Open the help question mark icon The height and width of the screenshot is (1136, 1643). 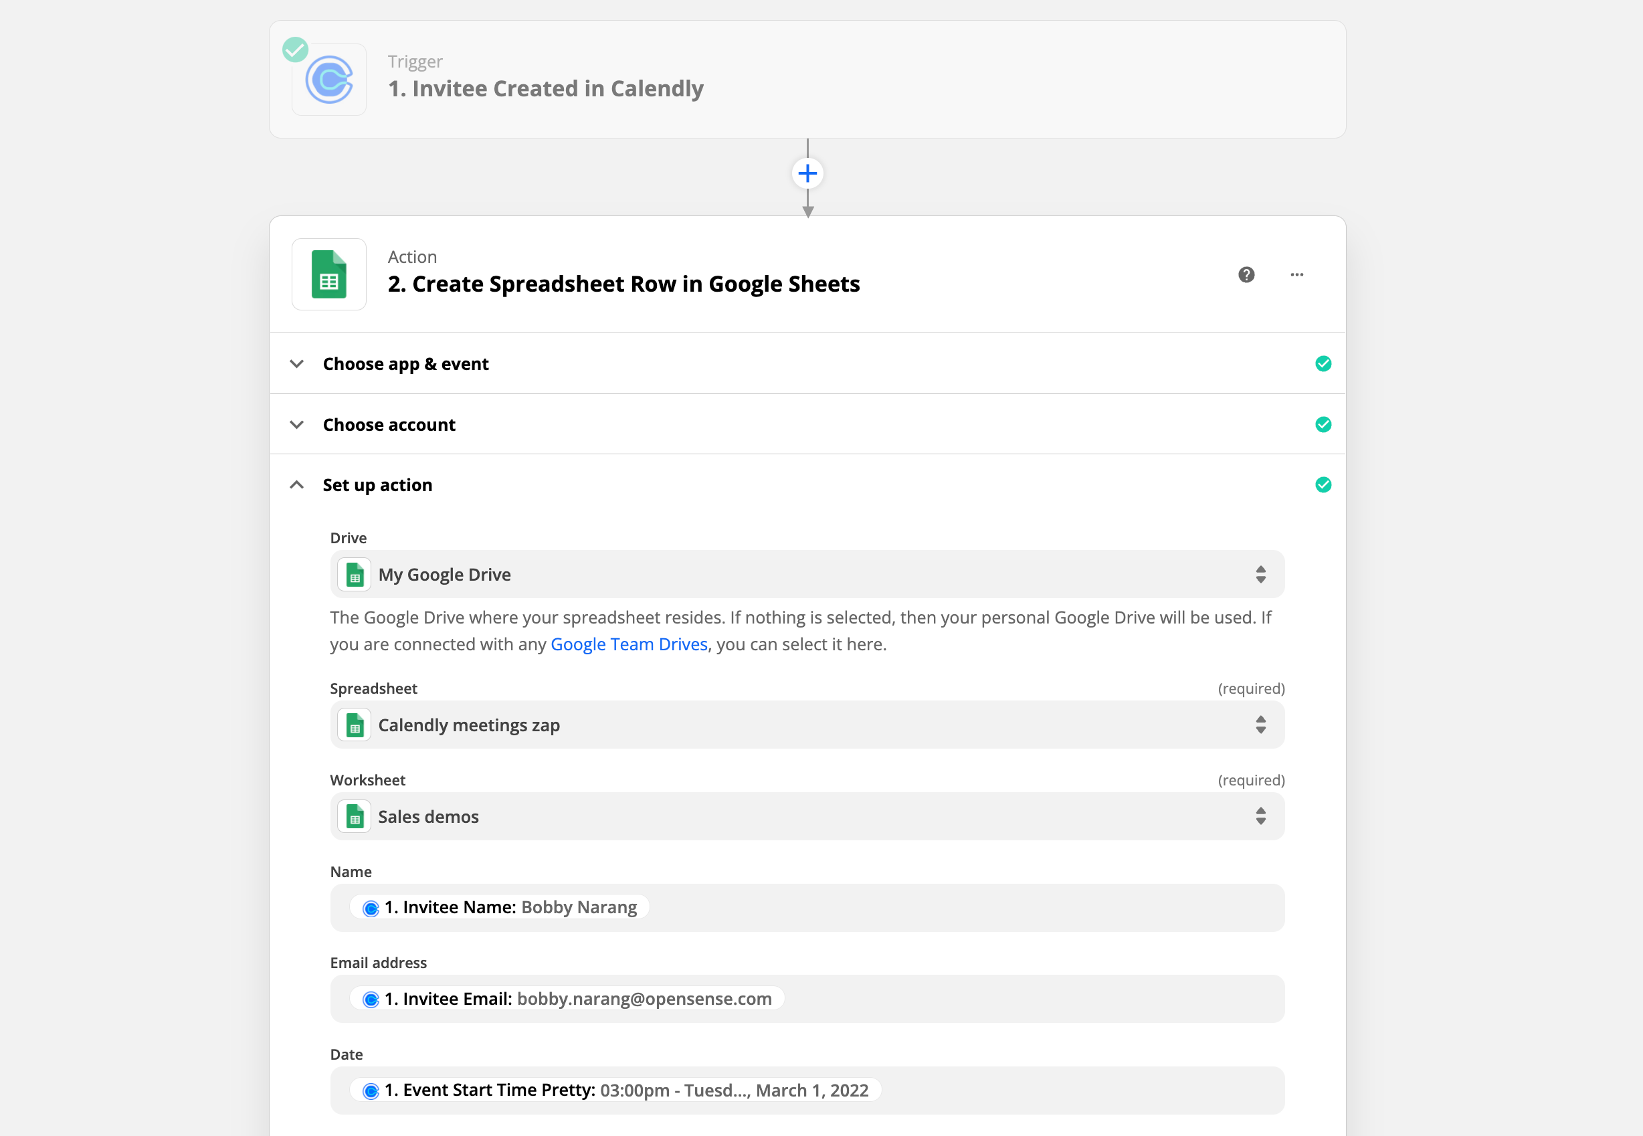click(1246, 275)
